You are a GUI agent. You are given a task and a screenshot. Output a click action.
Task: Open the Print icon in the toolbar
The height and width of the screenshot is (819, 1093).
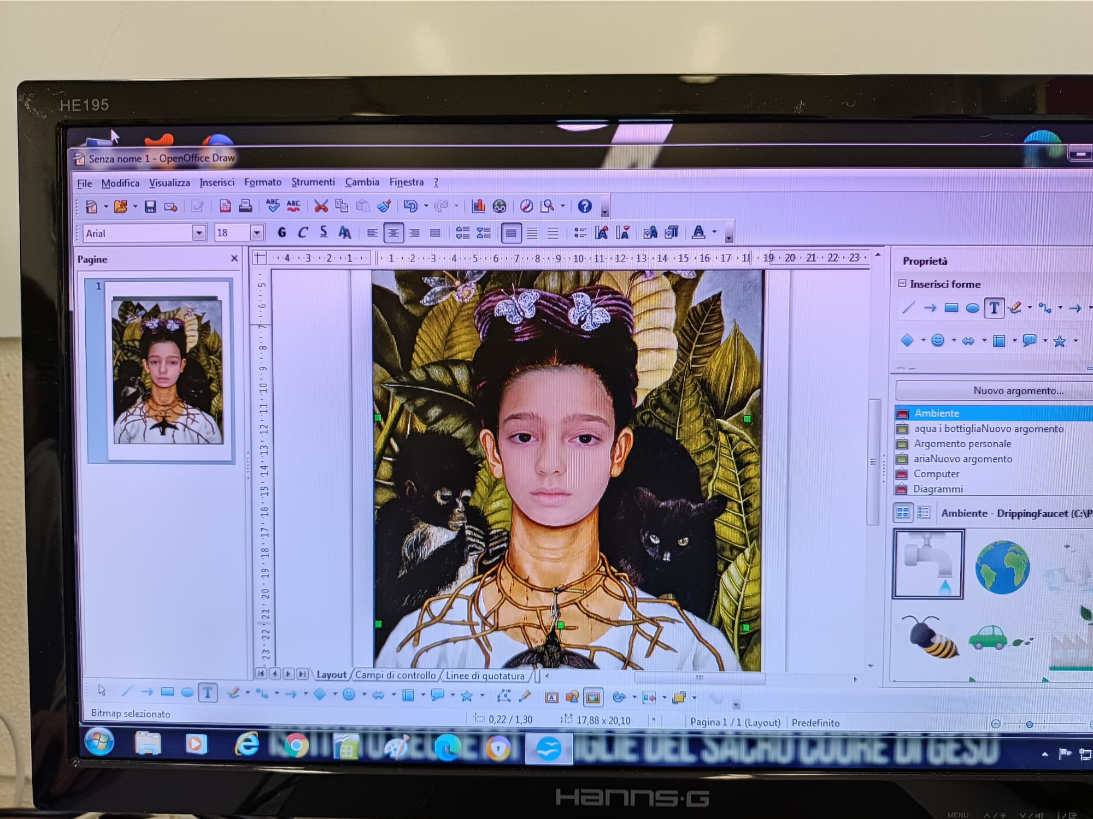pos(245,206)
